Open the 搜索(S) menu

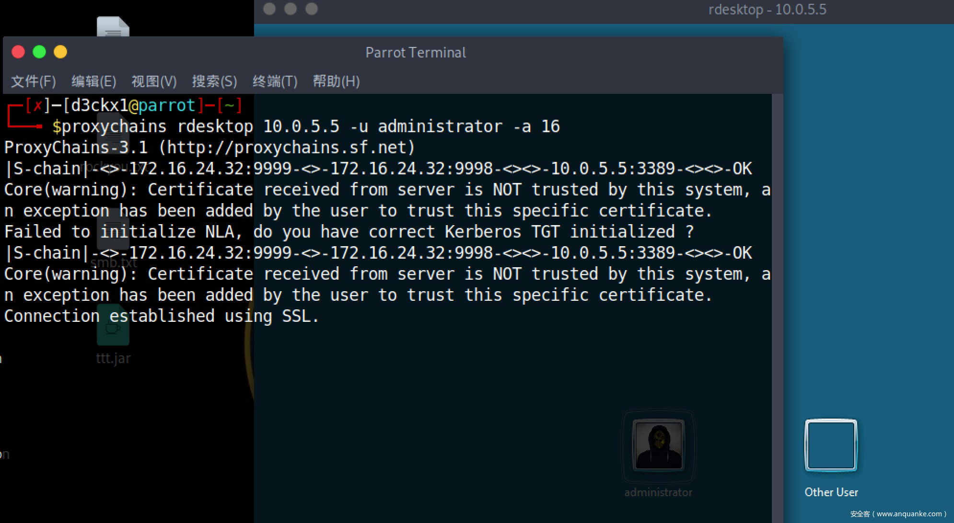click(214, 81)
